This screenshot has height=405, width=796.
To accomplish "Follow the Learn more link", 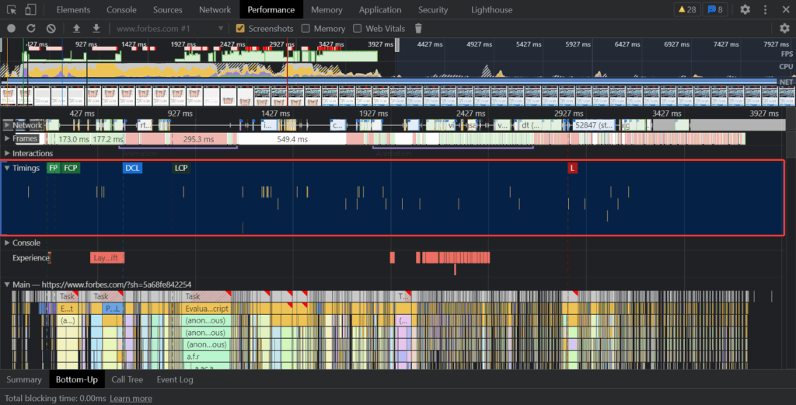I will click(x=131, y=399).
